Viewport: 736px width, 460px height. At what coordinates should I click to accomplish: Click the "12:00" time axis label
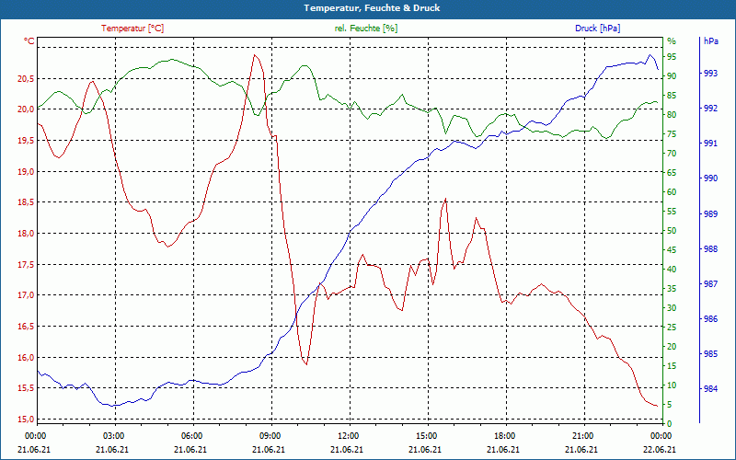(349, 435)
